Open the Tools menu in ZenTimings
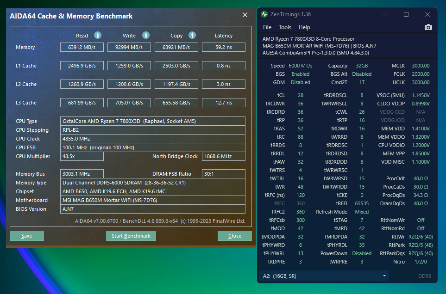Image resolution: width=446 pixels, height=294 pixels. (285, 27)
